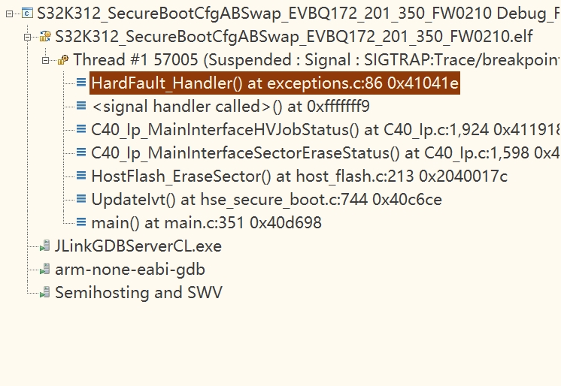
Task: Click the main() stack frame icon
Action: pyautogui.click(x=81, y=222)
